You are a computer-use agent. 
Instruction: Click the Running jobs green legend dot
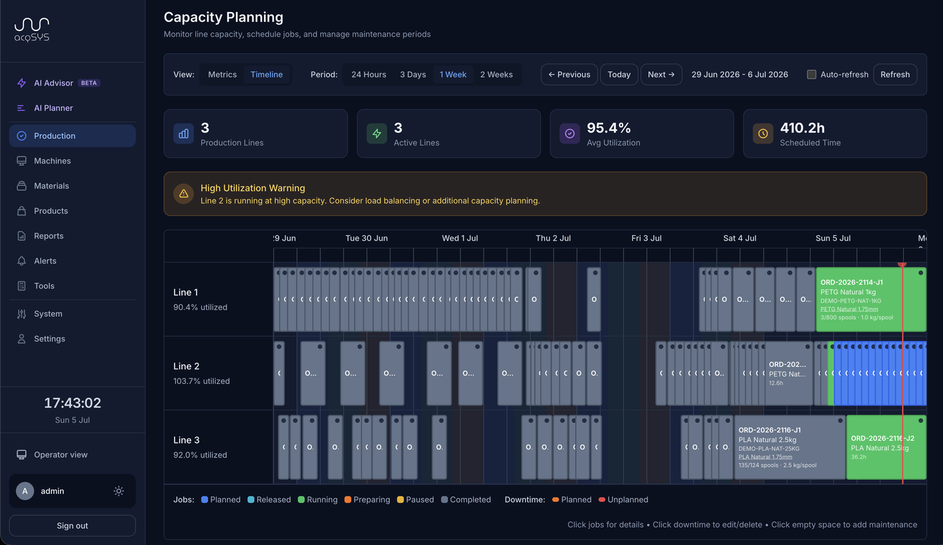pyautogui.click(x=300, y=500)
